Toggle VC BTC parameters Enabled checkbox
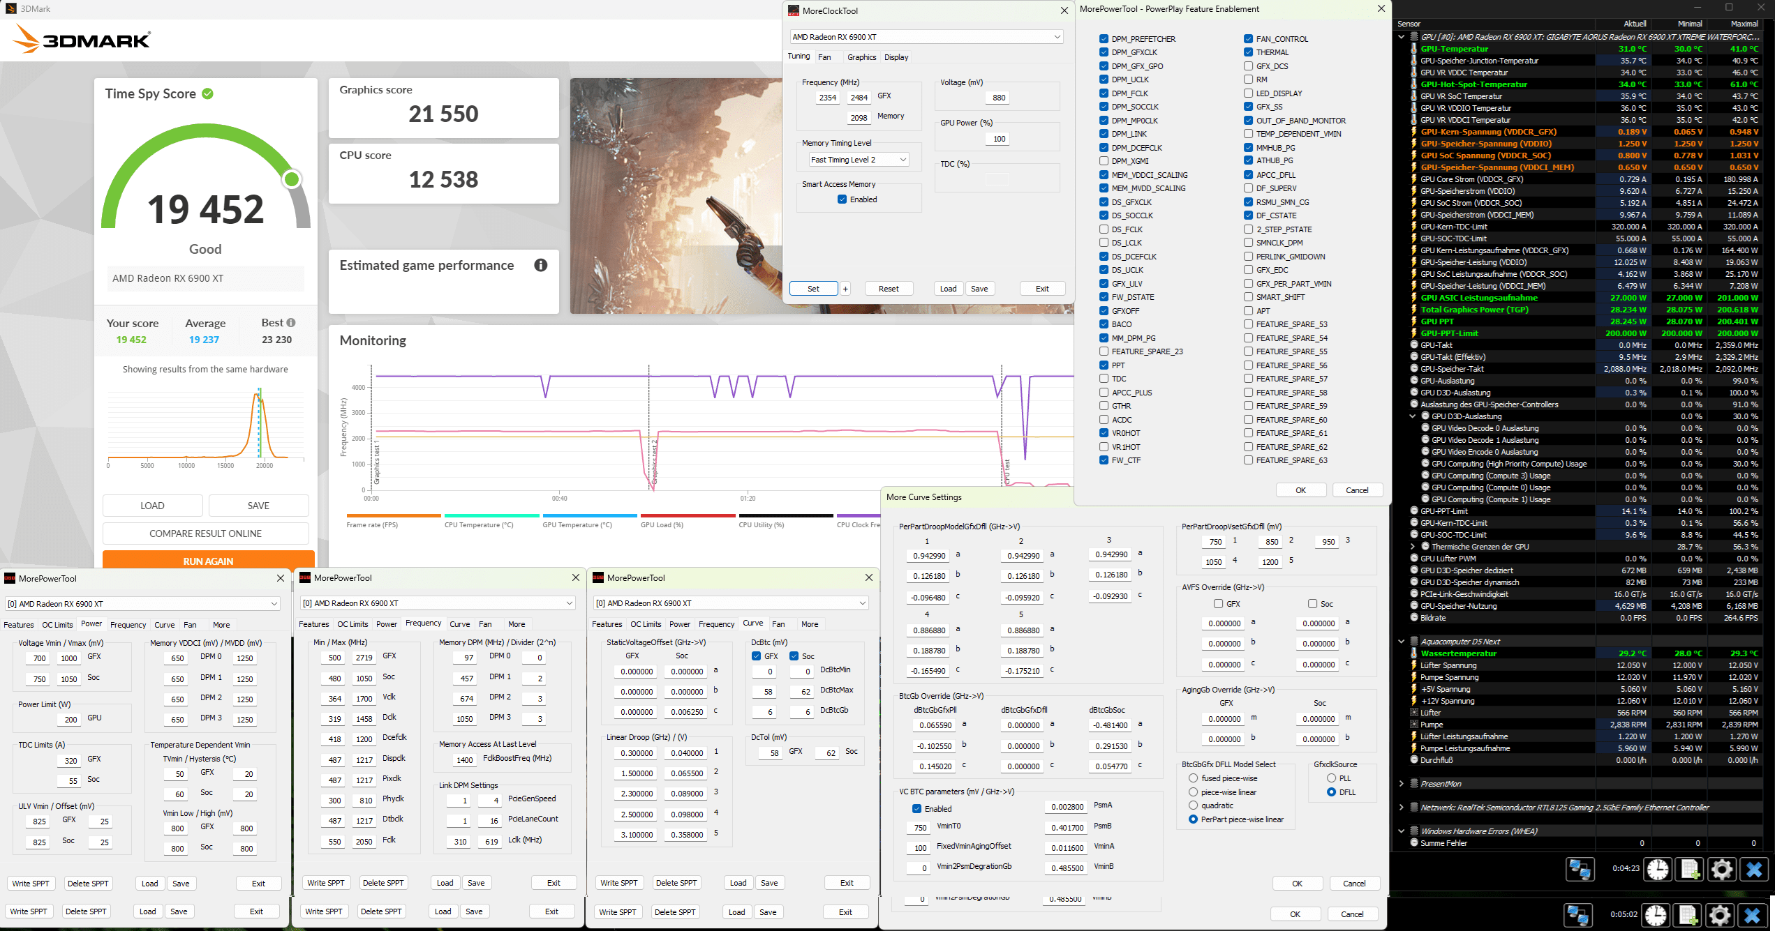 (916, 809)
